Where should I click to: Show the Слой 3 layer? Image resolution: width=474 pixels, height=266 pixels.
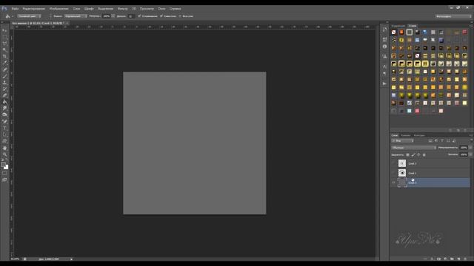(x=393, y=163)
